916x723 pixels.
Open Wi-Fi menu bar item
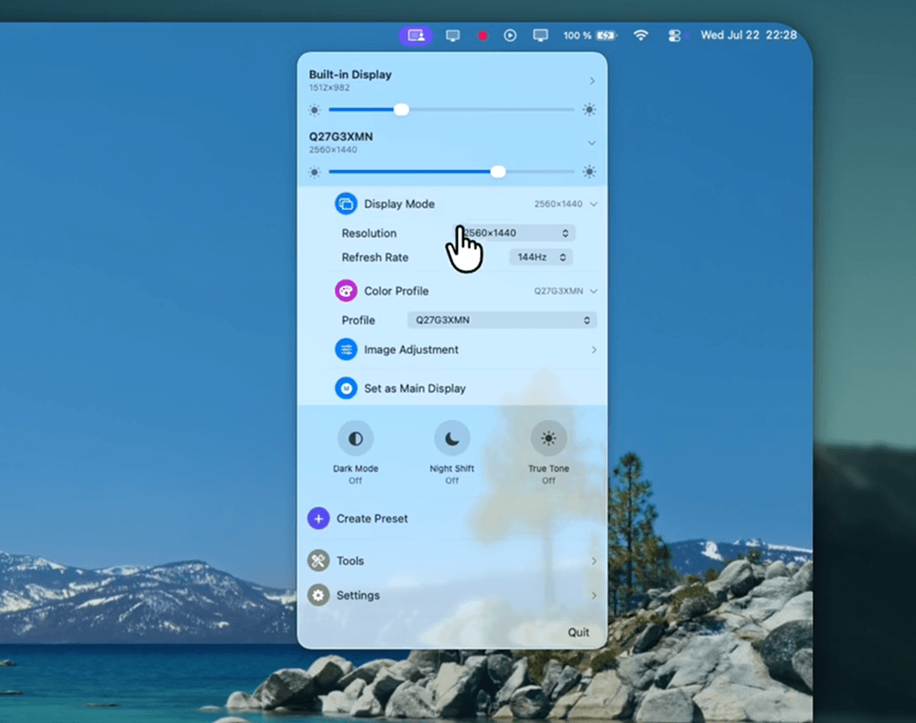(641, 36)
